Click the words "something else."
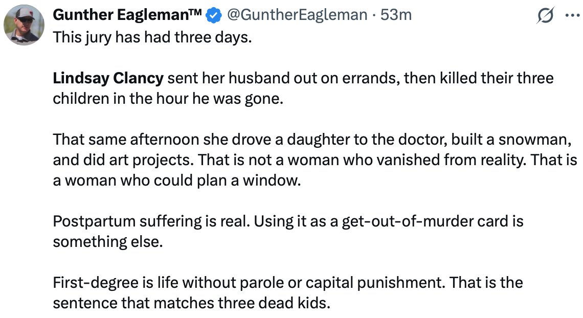 pos(108,242)
